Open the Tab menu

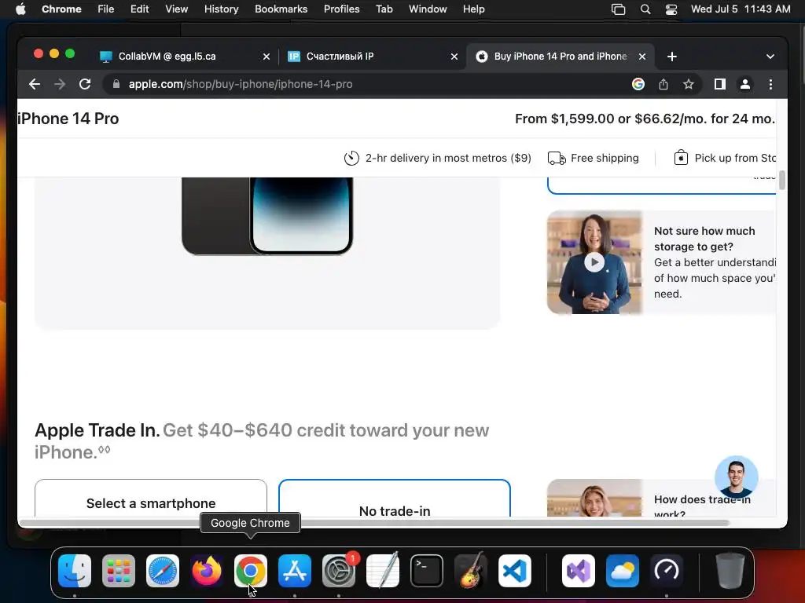(384, 9)
